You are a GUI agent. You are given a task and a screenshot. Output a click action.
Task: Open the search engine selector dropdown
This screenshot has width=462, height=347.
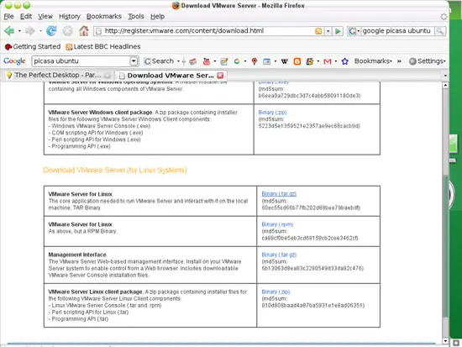pos(354,31)
